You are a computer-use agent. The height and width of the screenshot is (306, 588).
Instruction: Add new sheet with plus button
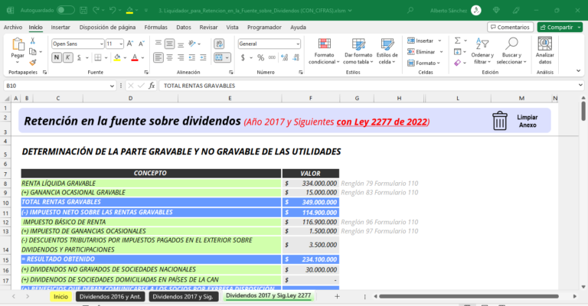pyautogui.click(x=337, y=296)
